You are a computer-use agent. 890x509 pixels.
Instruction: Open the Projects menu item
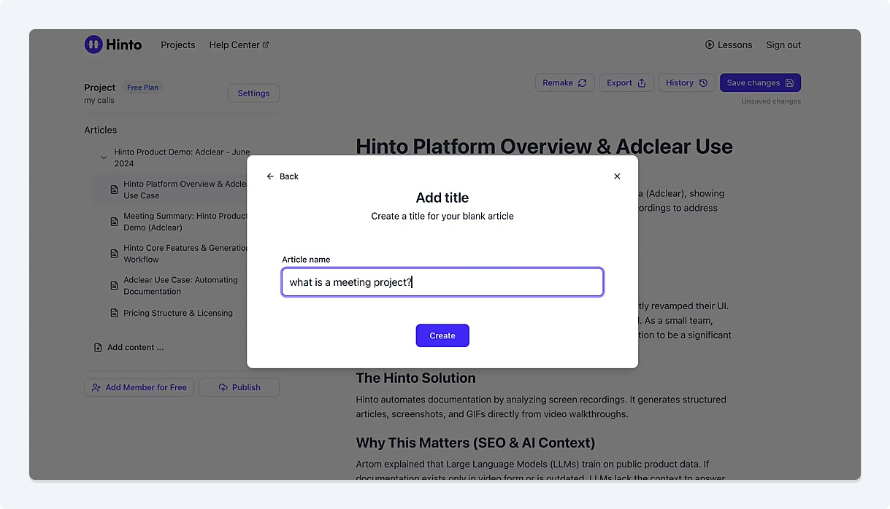(x=178, y=45)
